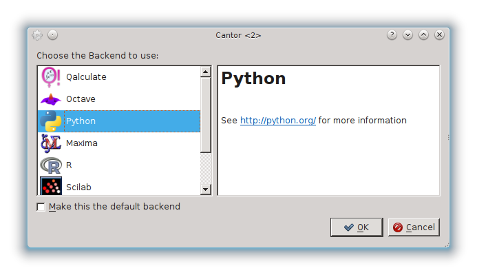The height and width of the screenshot is (275, 477).
Task: Select the Qalculate text label
Action: point(86,77)
